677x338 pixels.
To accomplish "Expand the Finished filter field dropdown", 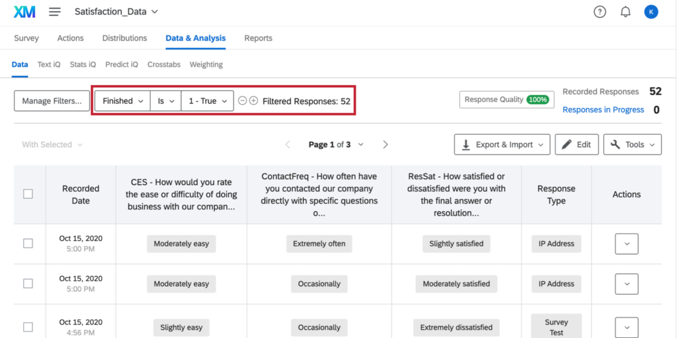I will coord(122,101).
